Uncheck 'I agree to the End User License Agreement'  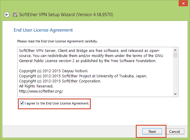[22, 103]
